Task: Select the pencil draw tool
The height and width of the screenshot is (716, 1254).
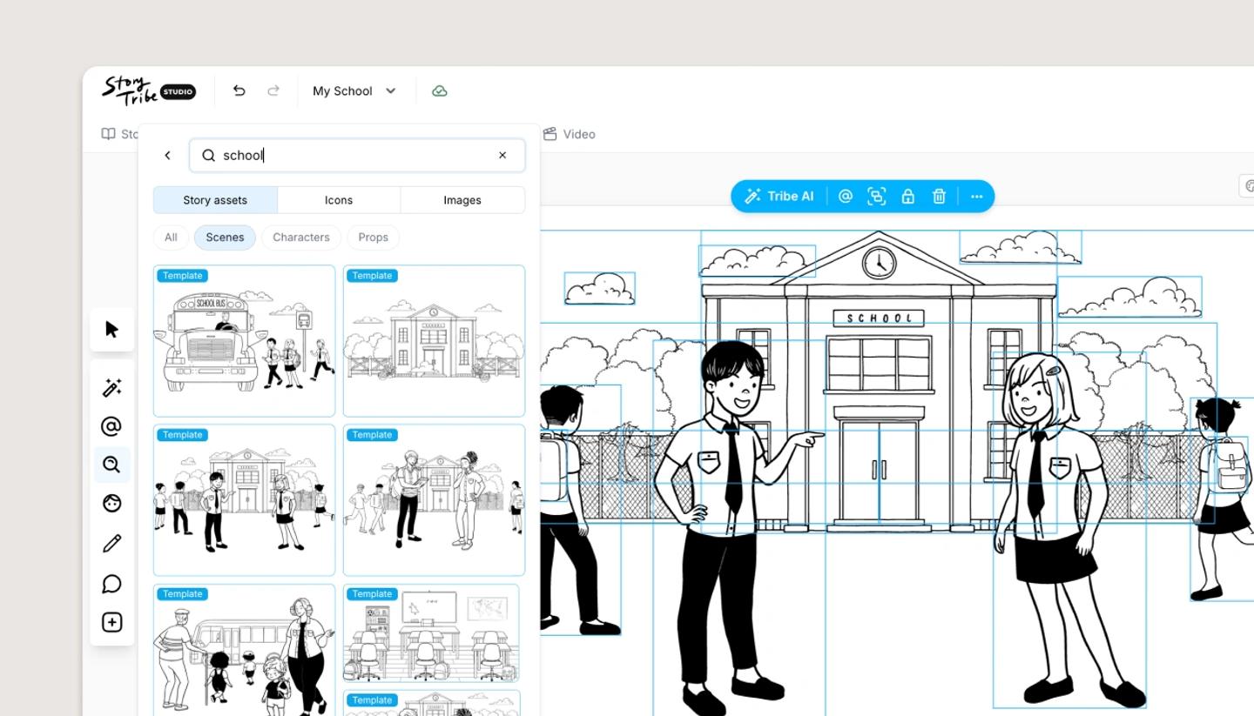Action: coord(111,544)
